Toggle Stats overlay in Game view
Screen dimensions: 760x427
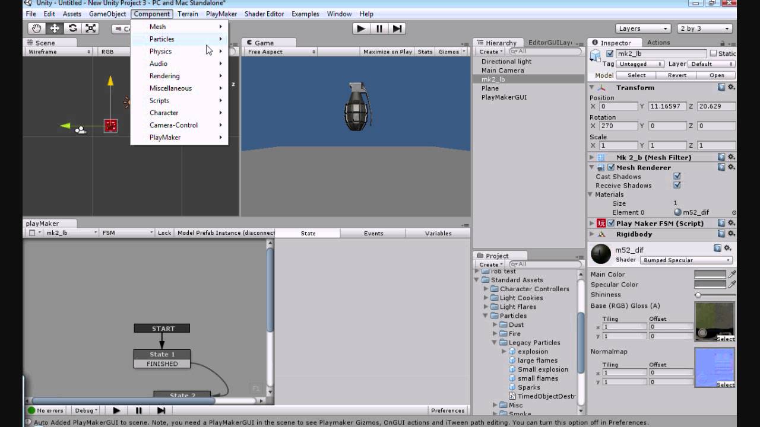pos(425,52)
